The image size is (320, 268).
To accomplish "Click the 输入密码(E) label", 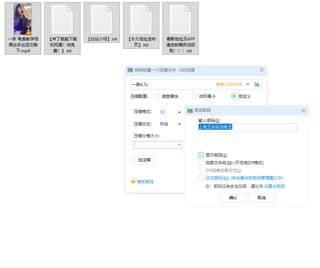I will (209, 120).
